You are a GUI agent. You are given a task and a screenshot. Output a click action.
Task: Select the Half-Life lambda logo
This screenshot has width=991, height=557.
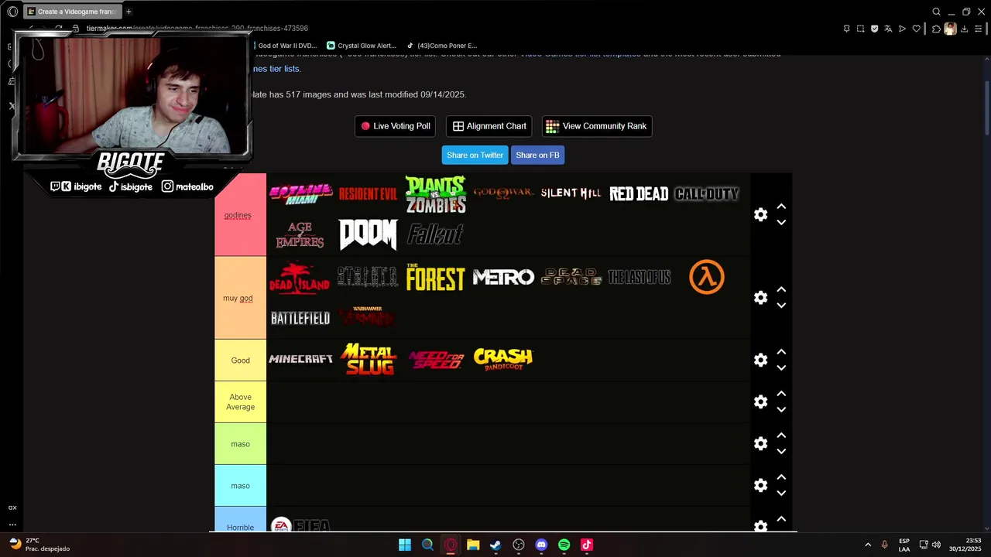point(707,277)
